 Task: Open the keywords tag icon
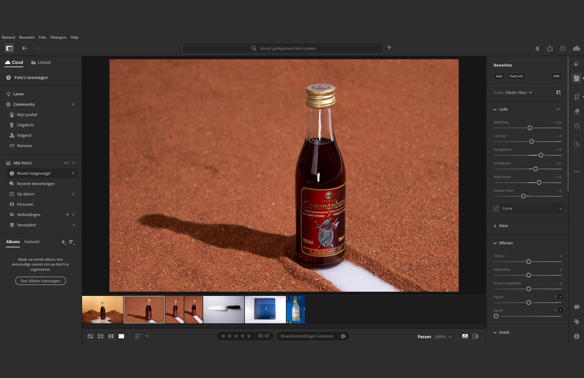pyautogui.click(x=577, y=322)
